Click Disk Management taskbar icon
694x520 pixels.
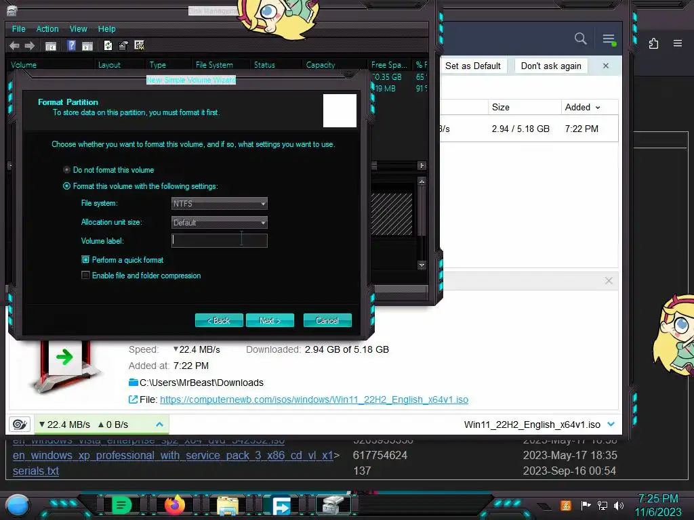[x=333, y=505]
